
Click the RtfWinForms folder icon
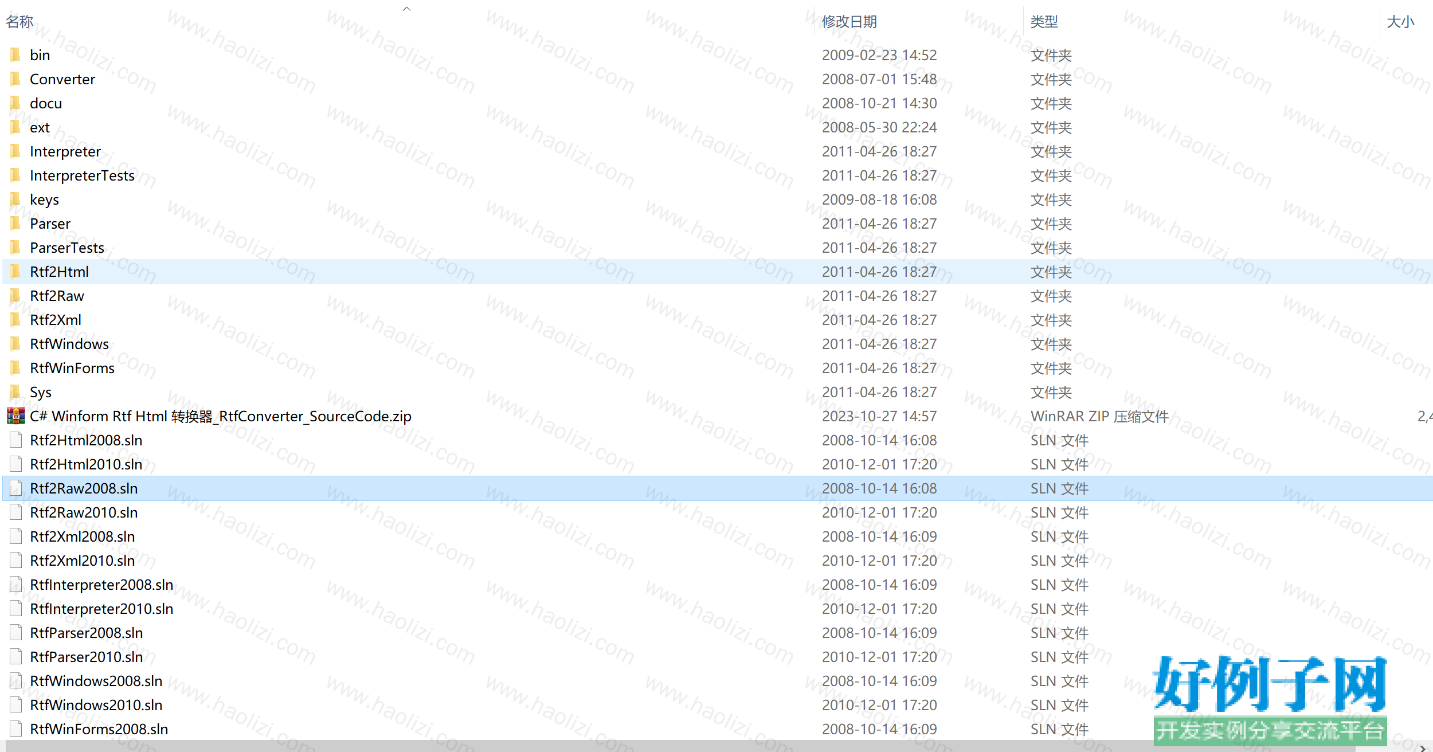[15, 368]
